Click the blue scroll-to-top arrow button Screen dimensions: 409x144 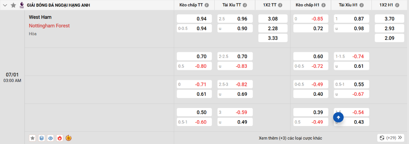[338, 118]
